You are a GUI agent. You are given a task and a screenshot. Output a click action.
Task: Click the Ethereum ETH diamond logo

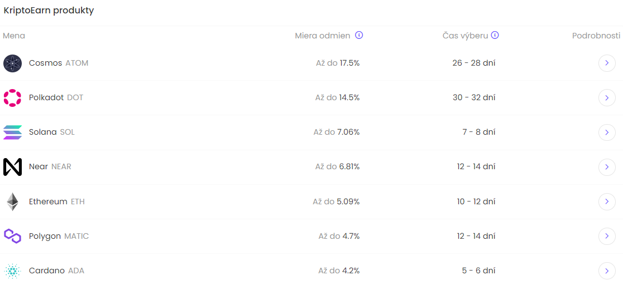[x=12, y=202]
